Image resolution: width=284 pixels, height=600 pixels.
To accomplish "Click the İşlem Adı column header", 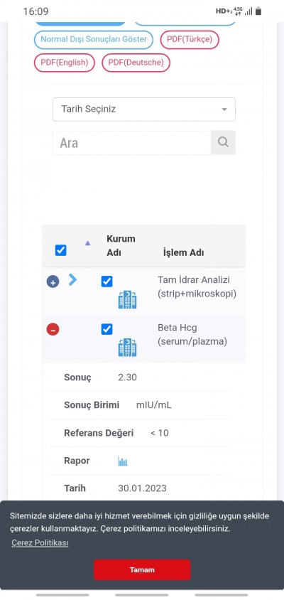I will pos(183,253).
